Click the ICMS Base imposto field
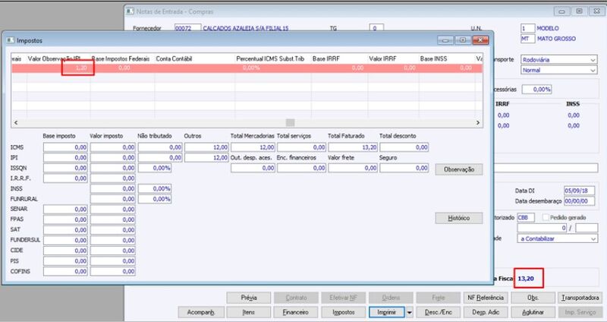 coord(65,147)
